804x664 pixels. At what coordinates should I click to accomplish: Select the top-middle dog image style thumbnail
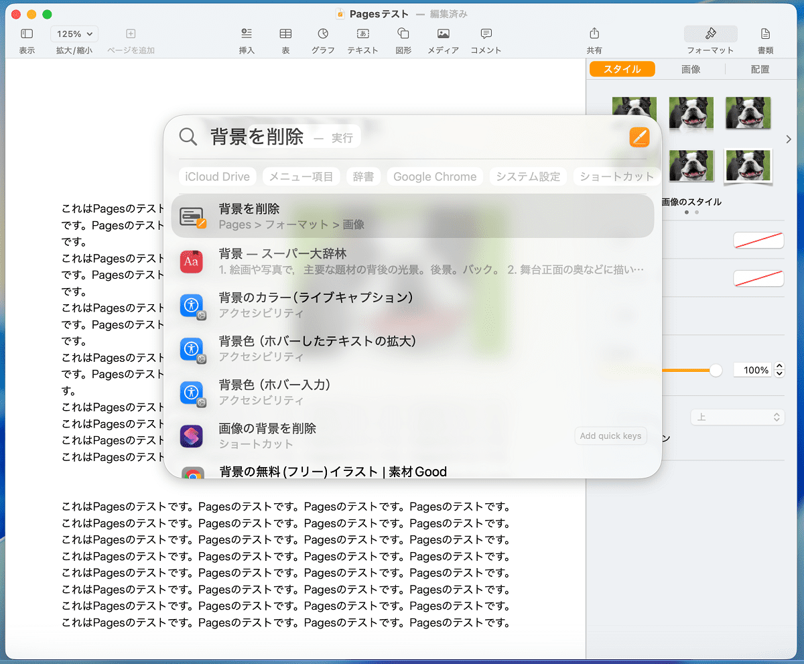(691, 113)
